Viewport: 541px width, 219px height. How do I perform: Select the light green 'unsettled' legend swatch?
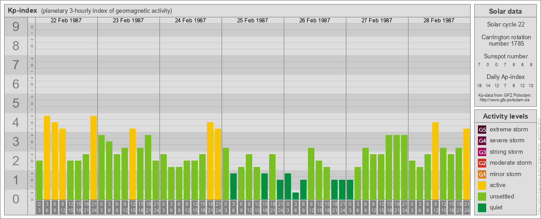point(482,197)
